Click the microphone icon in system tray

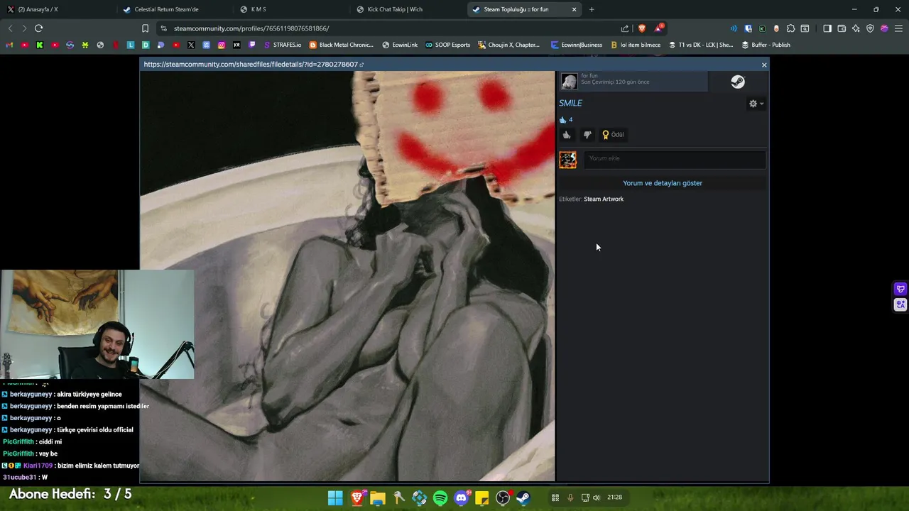(x=570, y=498)
